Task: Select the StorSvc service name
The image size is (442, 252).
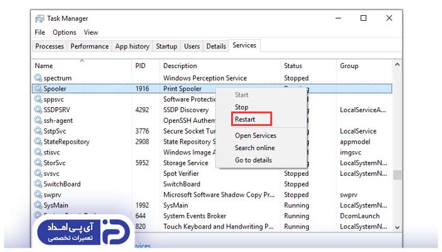Action: coord(54,163)
